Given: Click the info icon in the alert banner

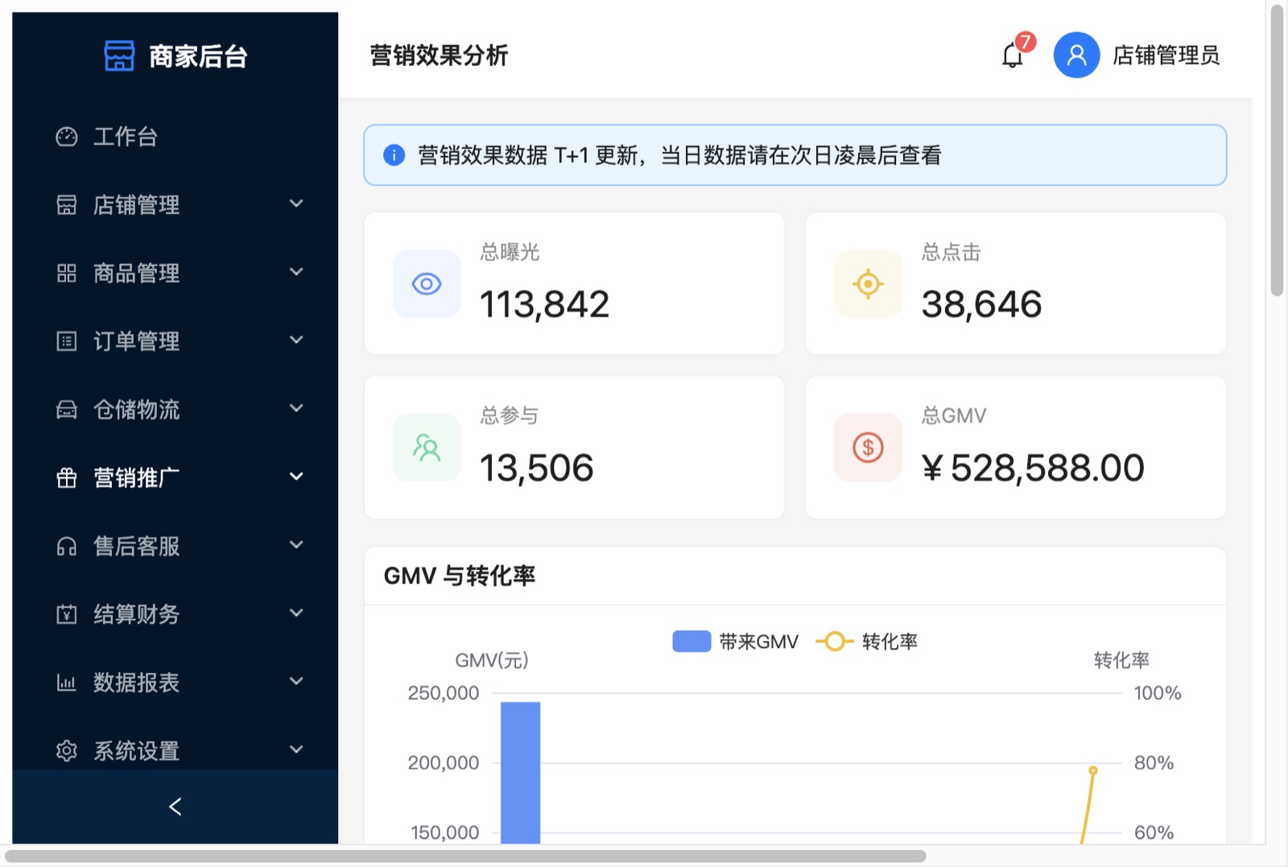Looking at the screenshot, I should click(x=394, y=155).
